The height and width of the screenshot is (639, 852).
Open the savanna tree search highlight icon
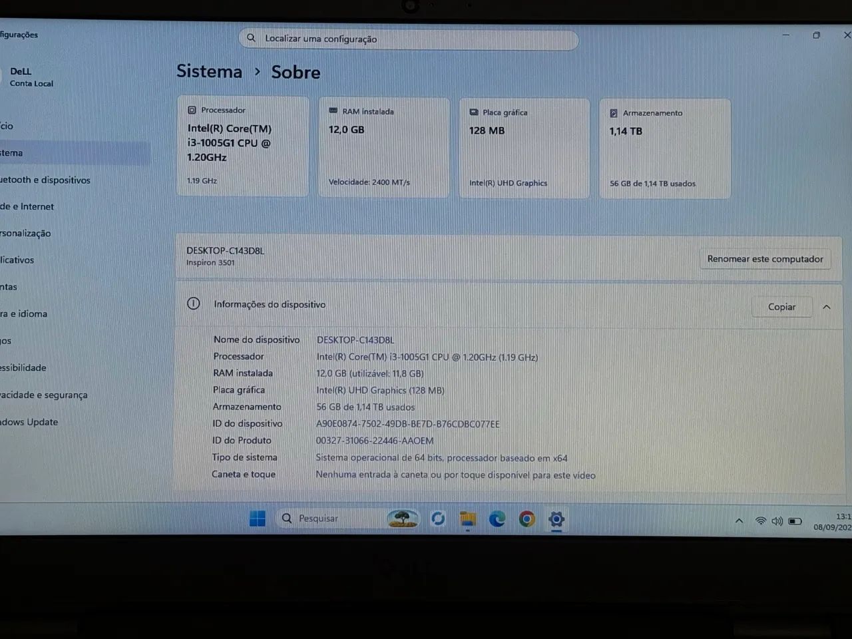(x=403, y=519)
